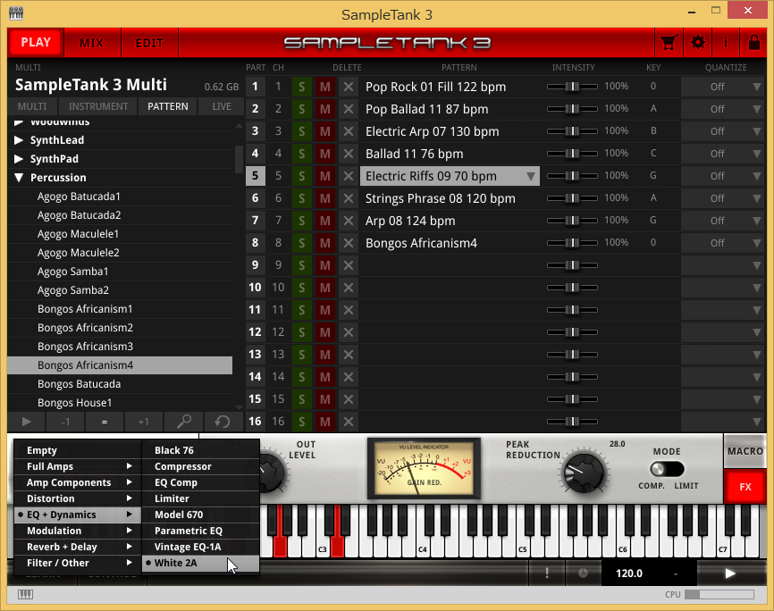Click the browser search magnifier icon

pyautogui.click(x=183, y=422)
